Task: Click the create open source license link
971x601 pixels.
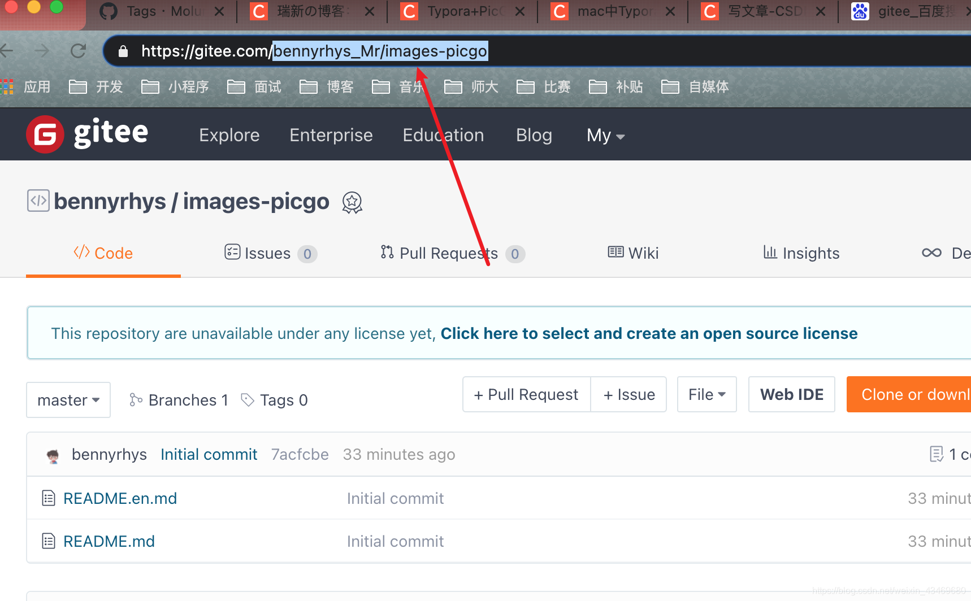Action: click(x=649, y=333)
